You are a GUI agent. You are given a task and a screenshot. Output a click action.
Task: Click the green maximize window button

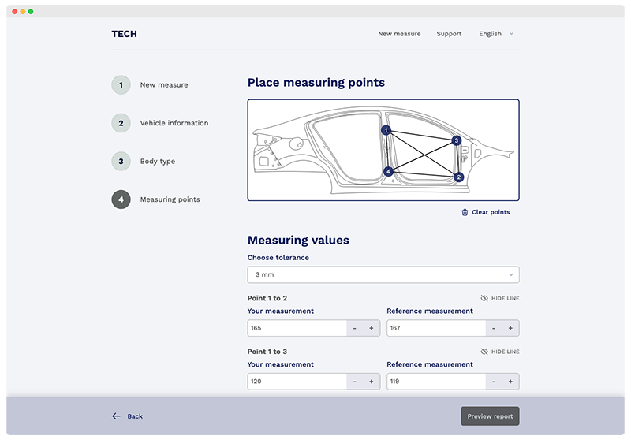tap(31, 12)
